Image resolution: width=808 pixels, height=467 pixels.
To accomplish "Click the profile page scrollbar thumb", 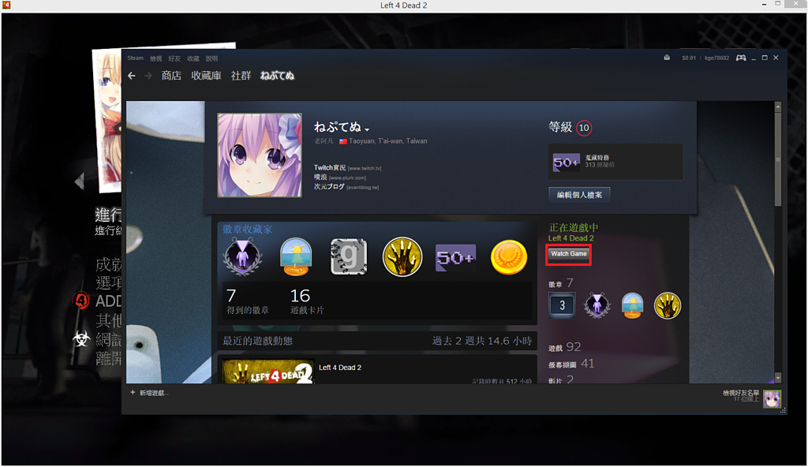I will click(778, 159).
